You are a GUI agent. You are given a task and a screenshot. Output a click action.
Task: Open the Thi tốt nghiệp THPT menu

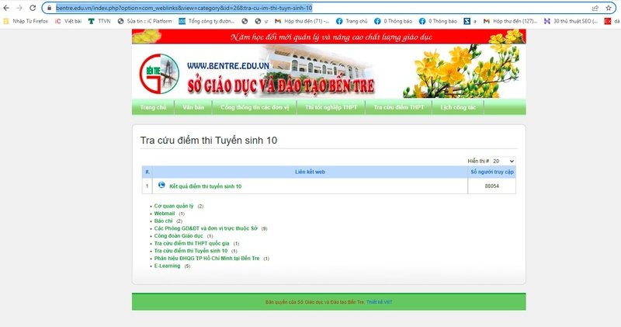pyautogui.click(x=331, y=107)
